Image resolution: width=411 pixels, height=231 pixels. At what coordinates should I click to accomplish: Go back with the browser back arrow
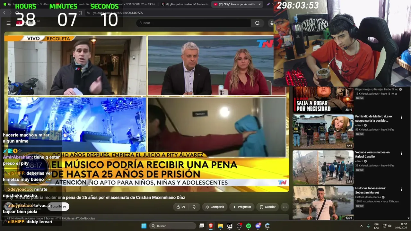click(x=4, y=13)
